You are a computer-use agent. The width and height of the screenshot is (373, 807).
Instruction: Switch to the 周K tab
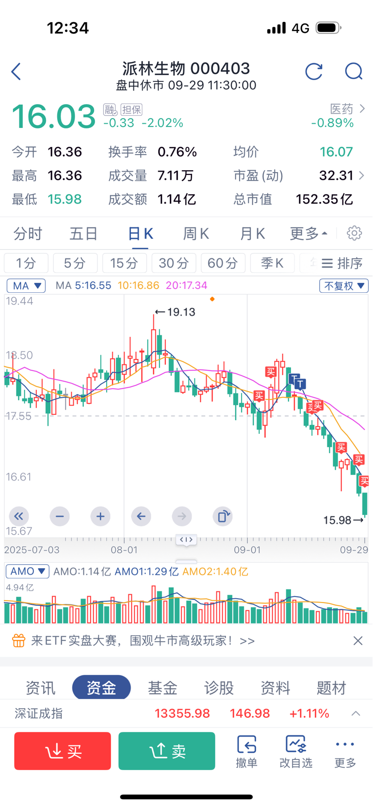[x=196, y=234]
